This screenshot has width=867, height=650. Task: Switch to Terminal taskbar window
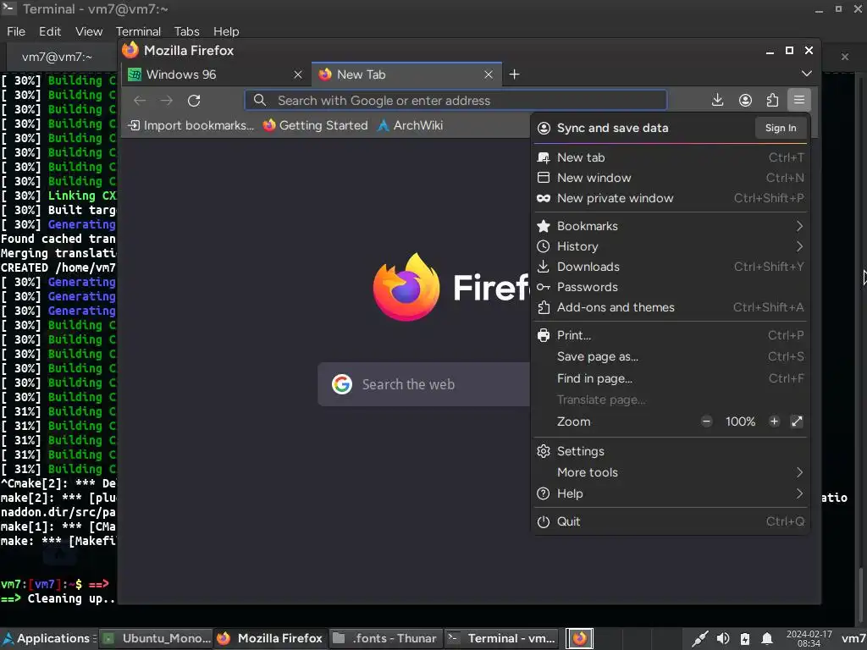(x=501, y=638)
